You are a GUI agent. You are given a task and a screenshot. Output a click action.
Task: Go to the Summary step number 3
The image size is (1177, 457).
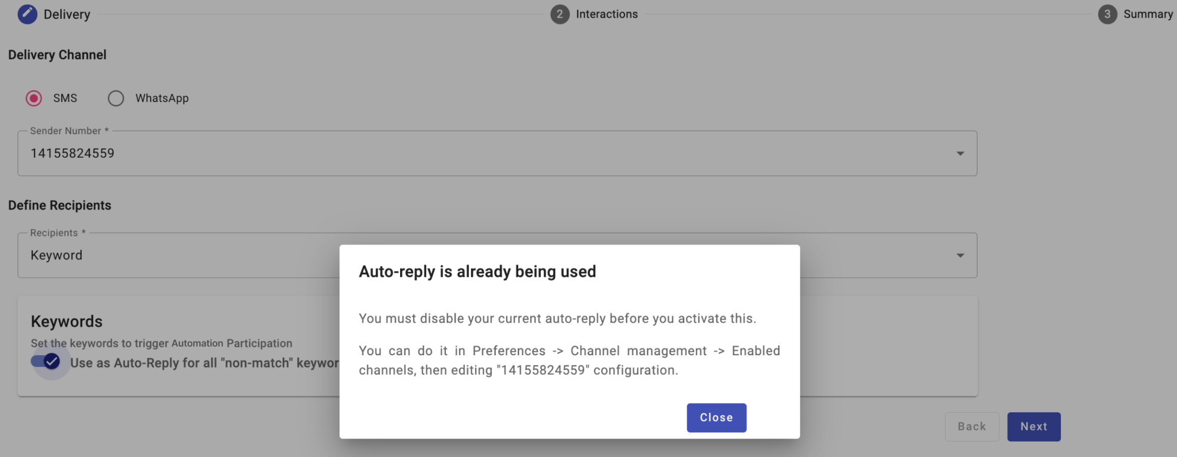pyautogui.click(x=1107, y=14)
